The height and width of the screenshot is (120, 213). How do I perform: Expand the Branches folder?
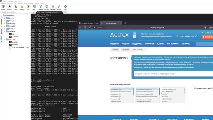coord(5,18)
